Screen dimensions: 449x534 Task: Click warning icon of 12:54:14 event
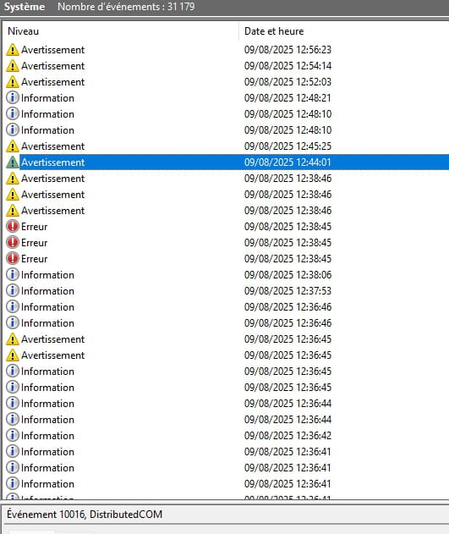[x=13, y=66]
